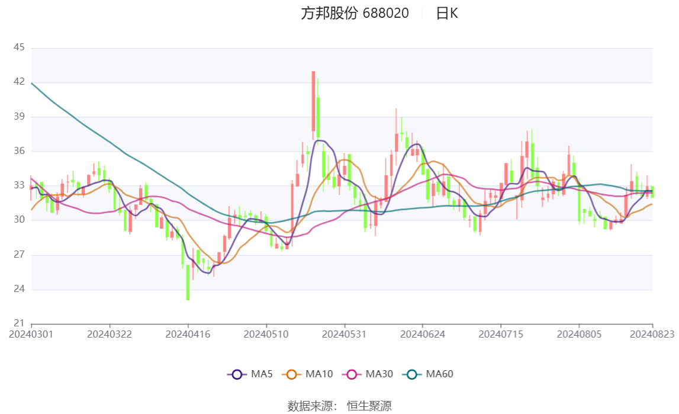Select x-axis date label 20240416

pos(188,335)
